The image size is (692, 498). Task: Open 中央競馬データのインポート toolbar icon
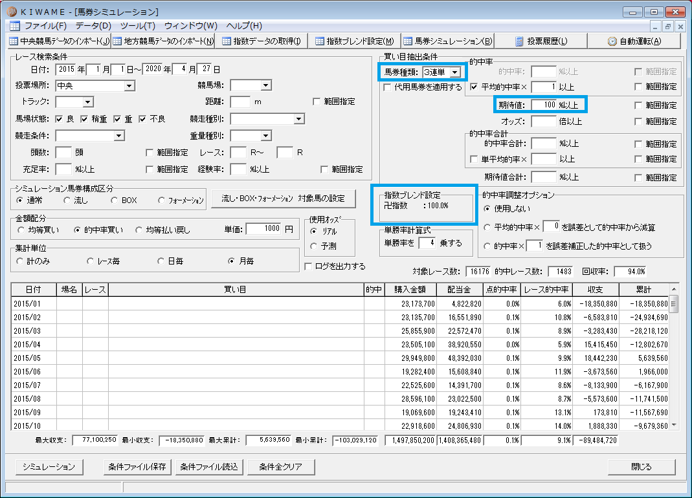pos(14,41)
